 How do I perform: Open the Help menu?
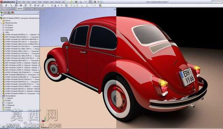click(52, 2)
